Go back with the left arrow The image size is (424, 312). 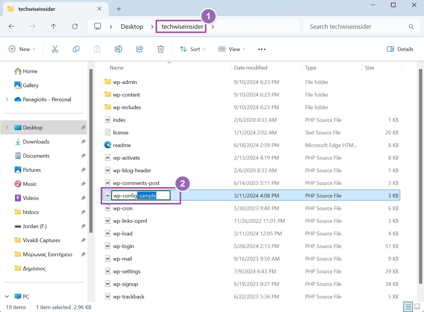tap(11, 26)
